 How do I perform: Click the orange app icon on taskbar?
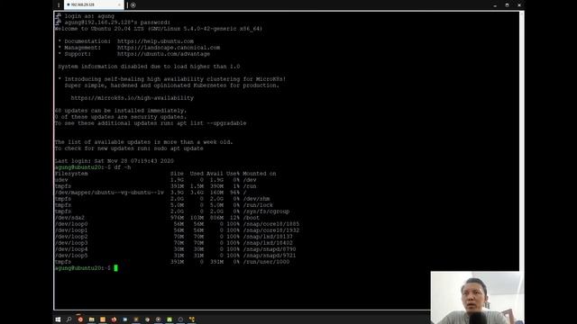(103, 319)
